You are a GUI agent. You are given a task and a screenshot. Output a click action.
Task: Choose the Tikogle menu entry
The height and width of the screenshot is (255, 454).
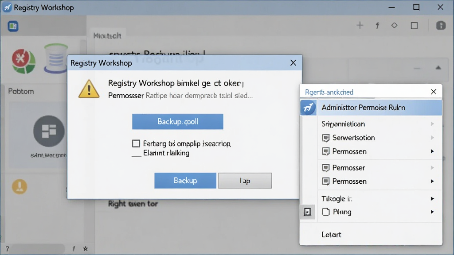(x=380, y=199)
